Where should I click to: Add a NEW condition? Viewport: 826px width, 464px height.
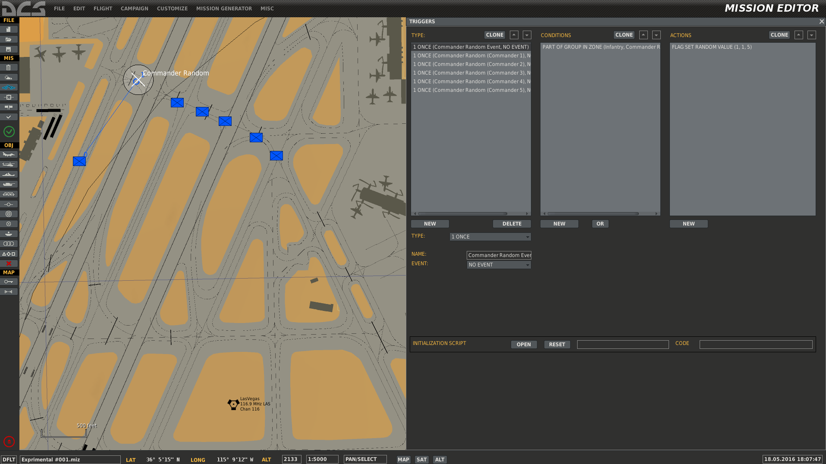click(559, 224)
